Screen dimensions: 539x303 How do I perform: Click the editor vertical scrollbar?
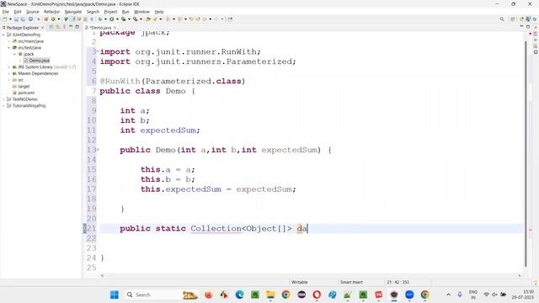(x=526, y=153)
